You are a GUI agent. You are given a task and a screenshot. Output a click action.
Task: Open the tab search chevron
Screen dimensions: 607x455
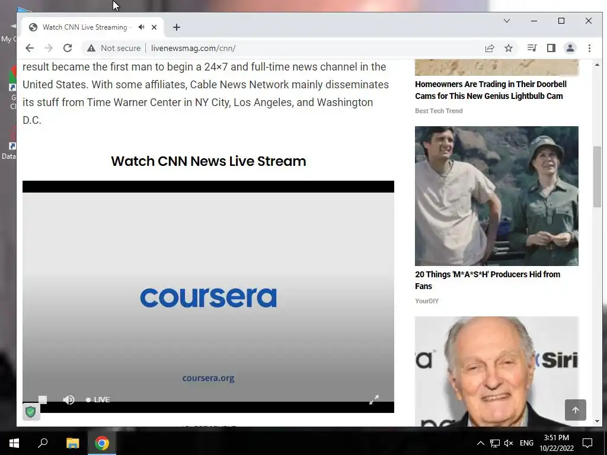click(x=506, y=21)
